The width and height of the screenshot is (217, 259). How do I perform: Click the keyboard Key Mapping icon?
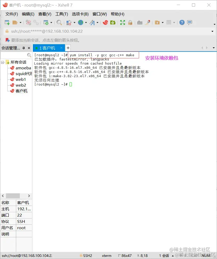tap(140, 22)
